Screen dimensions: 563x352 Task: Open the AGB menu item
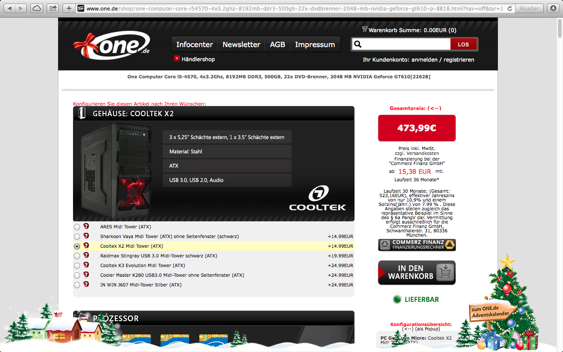click(x=278, y=44)
